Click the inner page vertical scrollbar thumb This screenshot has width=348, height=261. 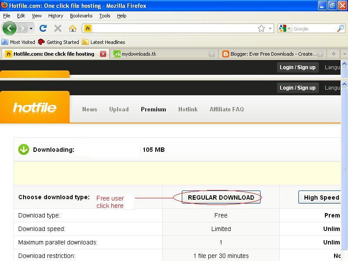click(345, 169)
